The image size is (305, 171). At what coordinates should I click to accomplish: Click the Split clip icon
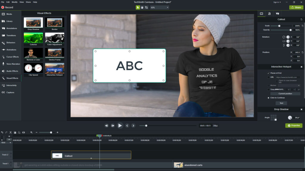pos(24,132)
